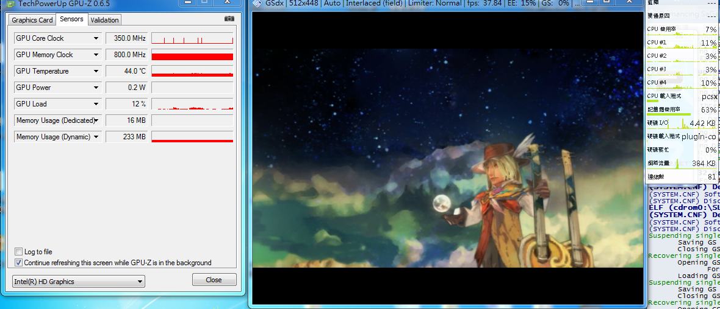The height and width of the screenshot is (309, 720).
Task: Click the GPU Temperature history graph
Action: pos(192,71)
